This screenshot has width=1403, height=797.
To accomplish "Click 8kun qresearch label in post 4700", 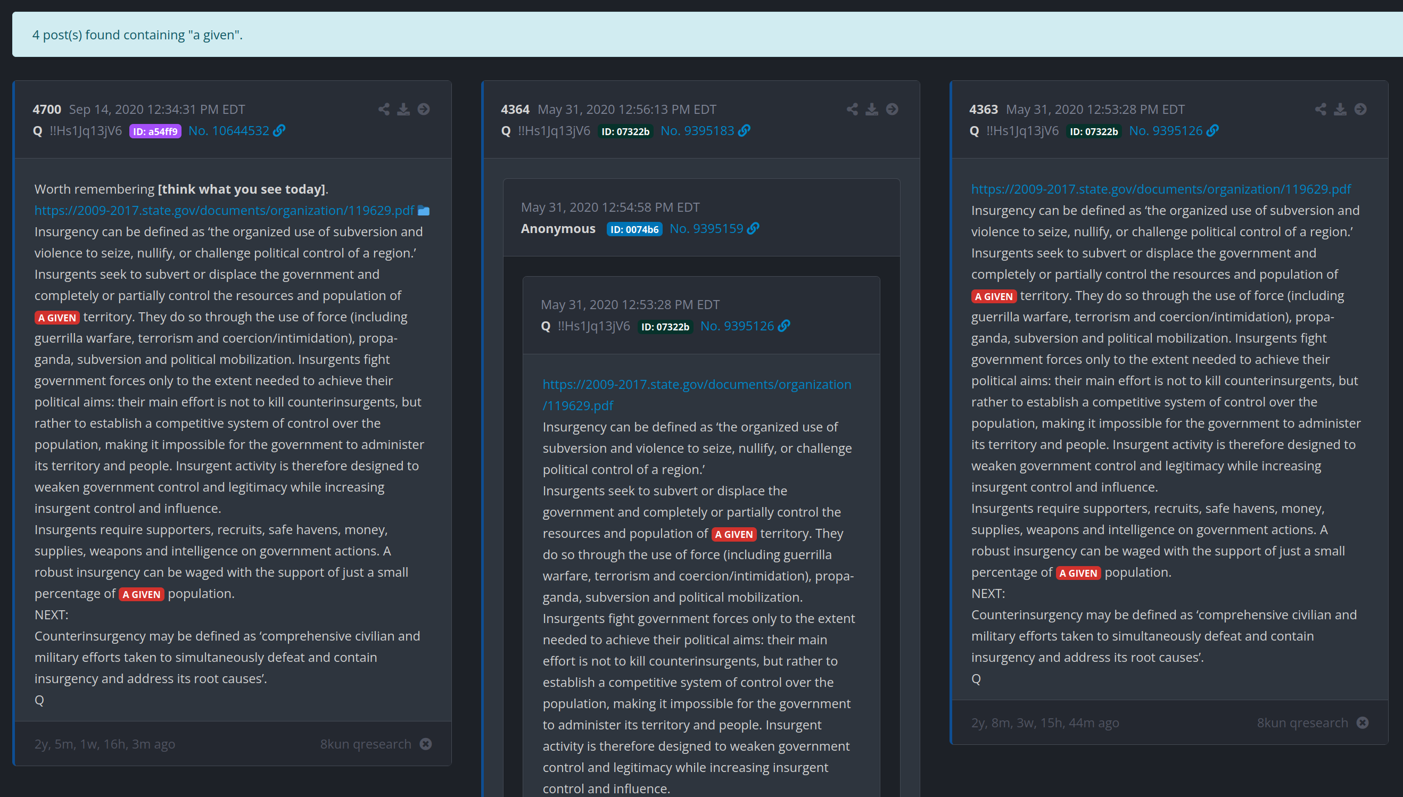I will pos(366,744).
